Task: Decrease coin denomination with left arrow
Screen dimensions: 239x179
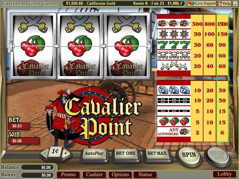Action: tap(44, 153)
